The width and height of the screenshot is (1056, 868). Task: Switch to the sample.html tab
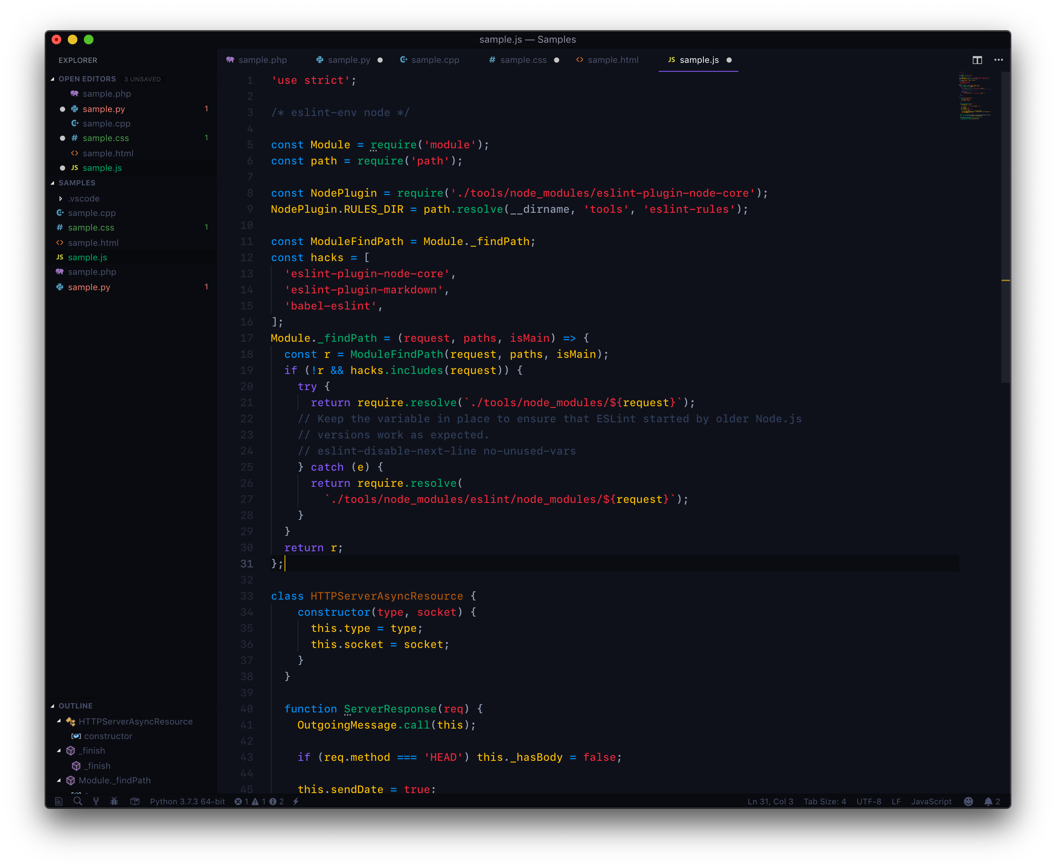click(x=613, y=60)
